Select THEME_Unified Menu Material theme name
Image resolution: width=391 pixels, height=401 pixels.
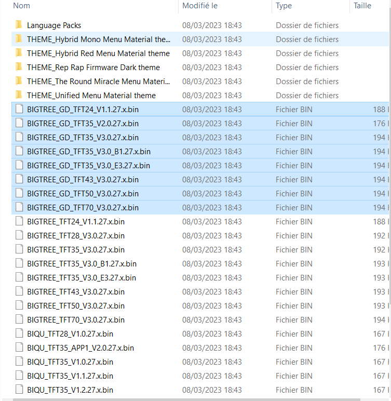pos(91,96)
